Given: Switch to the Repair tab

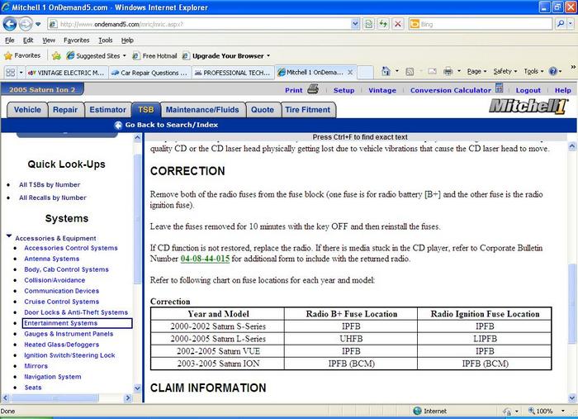Looking at the screenshot, I should pos(65,110).
